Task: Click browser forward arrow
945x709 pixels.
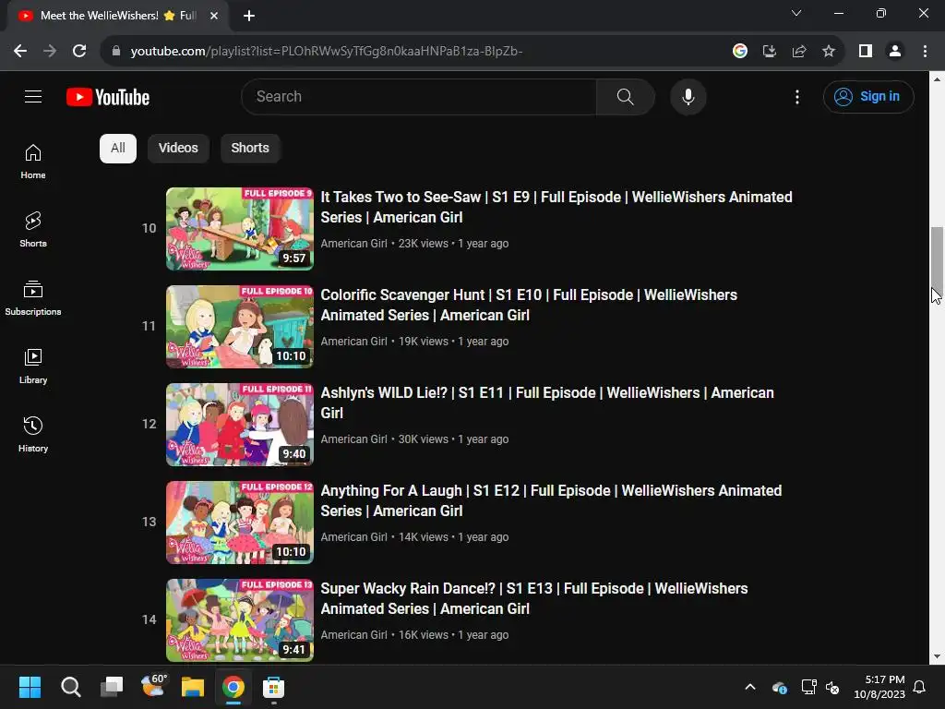Action: point(50,52)
